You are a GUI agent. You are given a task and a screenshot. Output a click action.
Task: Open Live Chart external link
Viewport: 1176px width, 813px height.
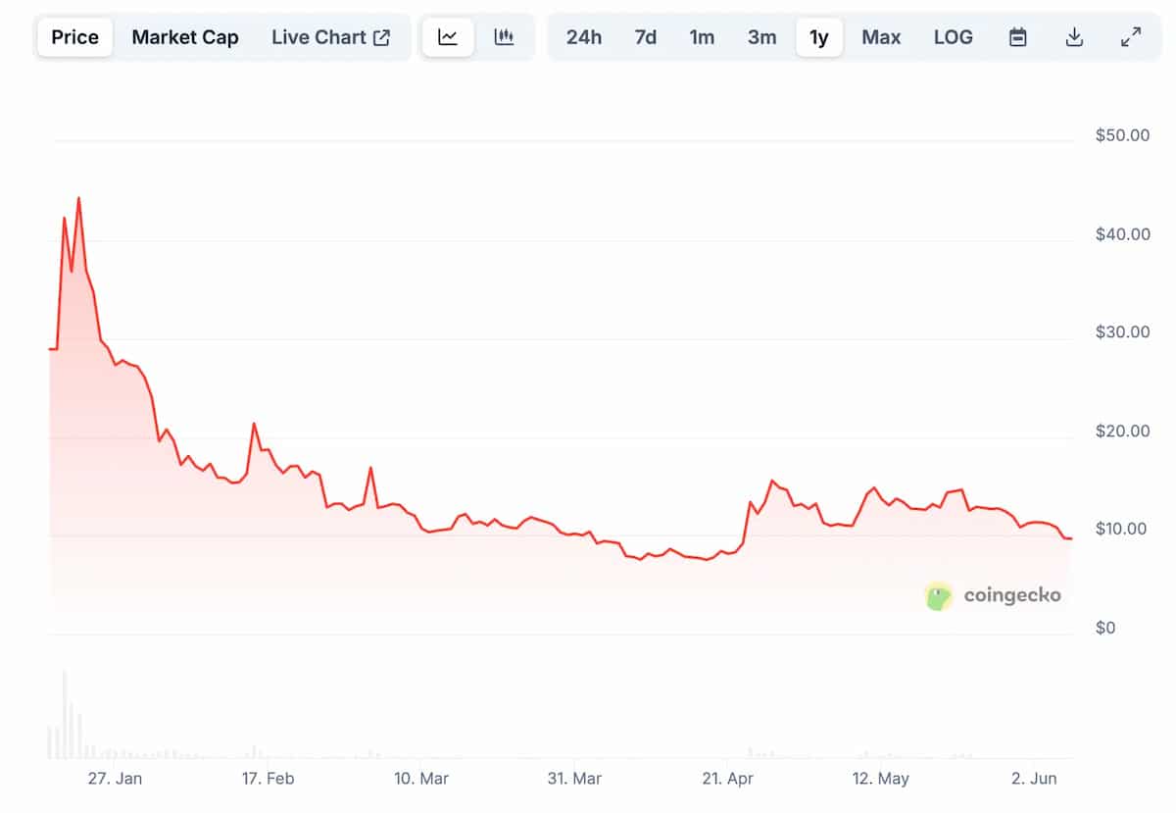331,37
